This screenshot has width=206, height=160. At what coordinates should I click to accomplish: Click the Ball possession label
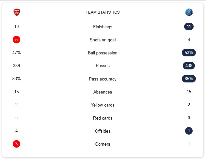pos(103,53)
